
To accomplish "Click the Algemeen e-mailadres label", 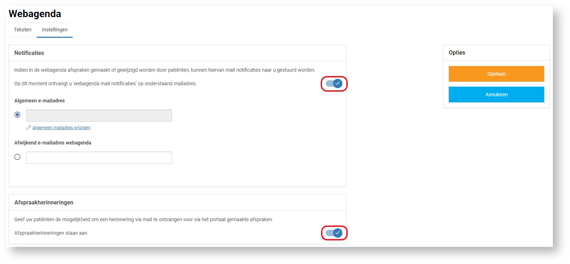I will tap(40, 101).
